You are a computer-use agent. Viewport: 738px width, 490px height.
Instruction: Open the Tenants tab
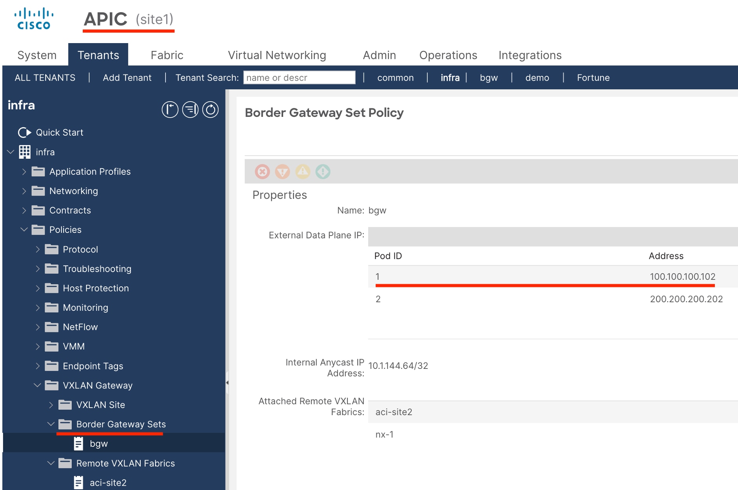(98, 55)
